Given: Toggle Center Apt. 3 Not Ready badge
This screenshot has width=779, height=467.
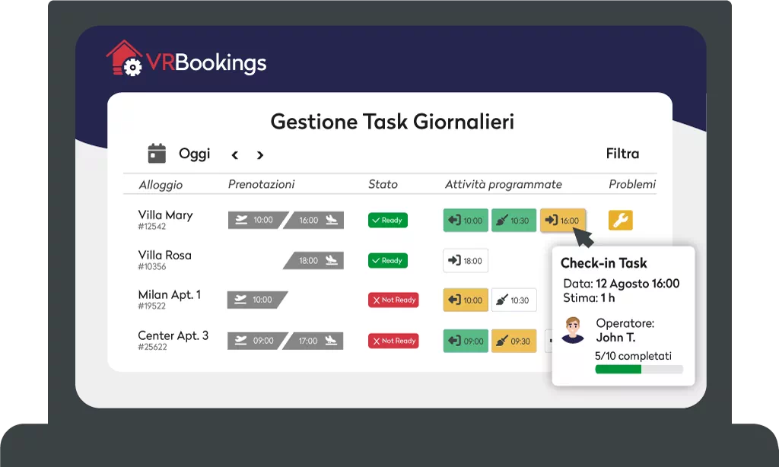Looking at the screenshot, I should tap(393, 341).
